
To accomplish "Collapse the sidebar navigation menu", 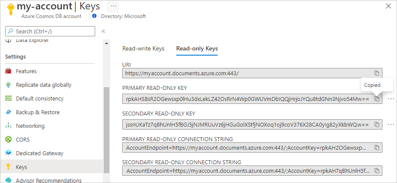I will 103,31.
